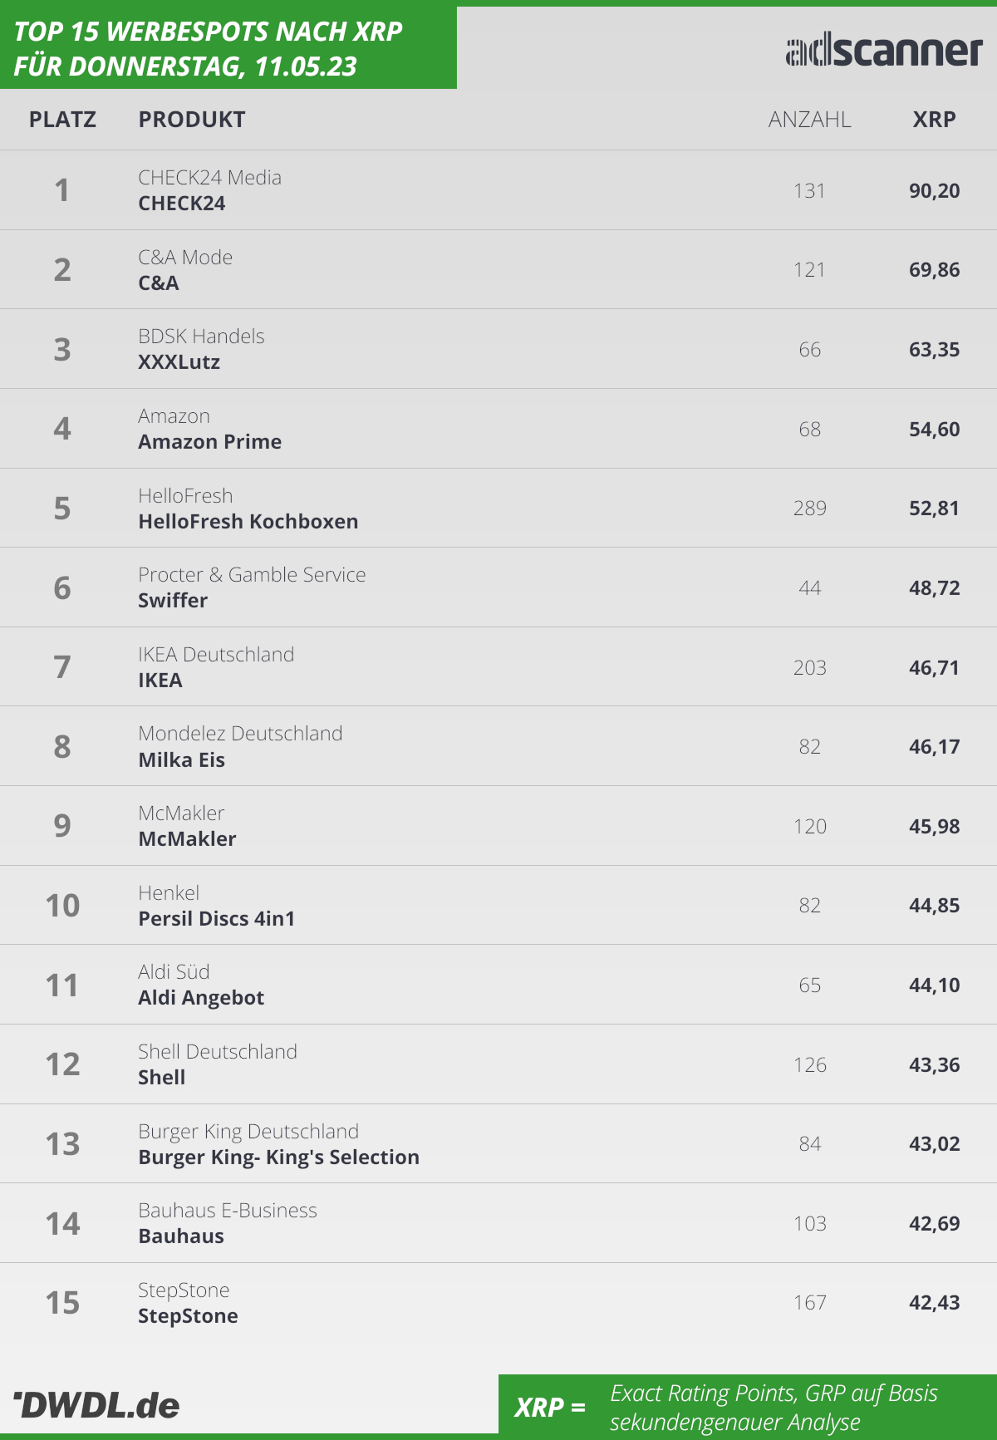
Task: Click the Milka Eis product name
Action: click(x=181, y=760)
